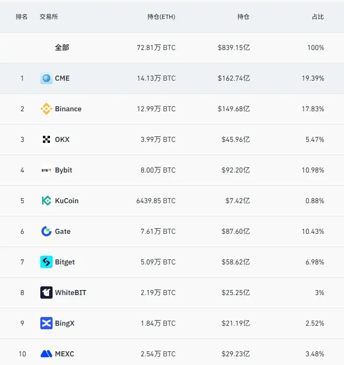
Task: Click the CME exchange logo icon
Action: coord(46,78)
